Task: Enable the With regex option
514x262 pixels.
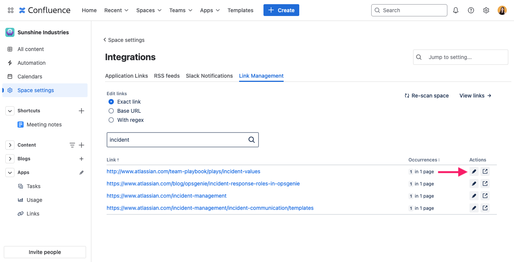Action: click(111, 120)
